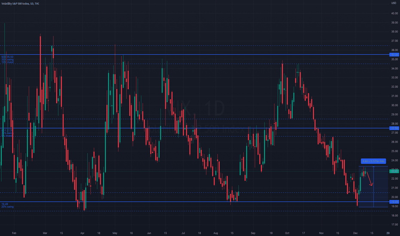Click the Jun label on time axis
400x236 pixels.
[x=149, y=233]
